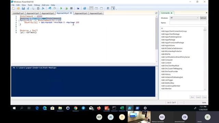
Task: Start PowerShell.exe with the blue toolbar icon
Action: [85, 8]
